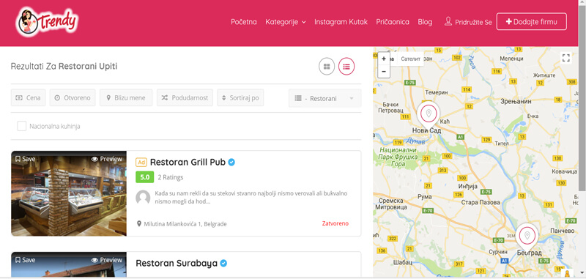Viewport: 586px width, 279px height.
Task: Click the Dodajte firmu button
Action: point(532,22)
